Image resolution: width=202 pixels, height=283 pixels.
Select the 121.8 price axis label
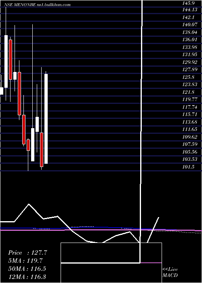click(188, 92)
